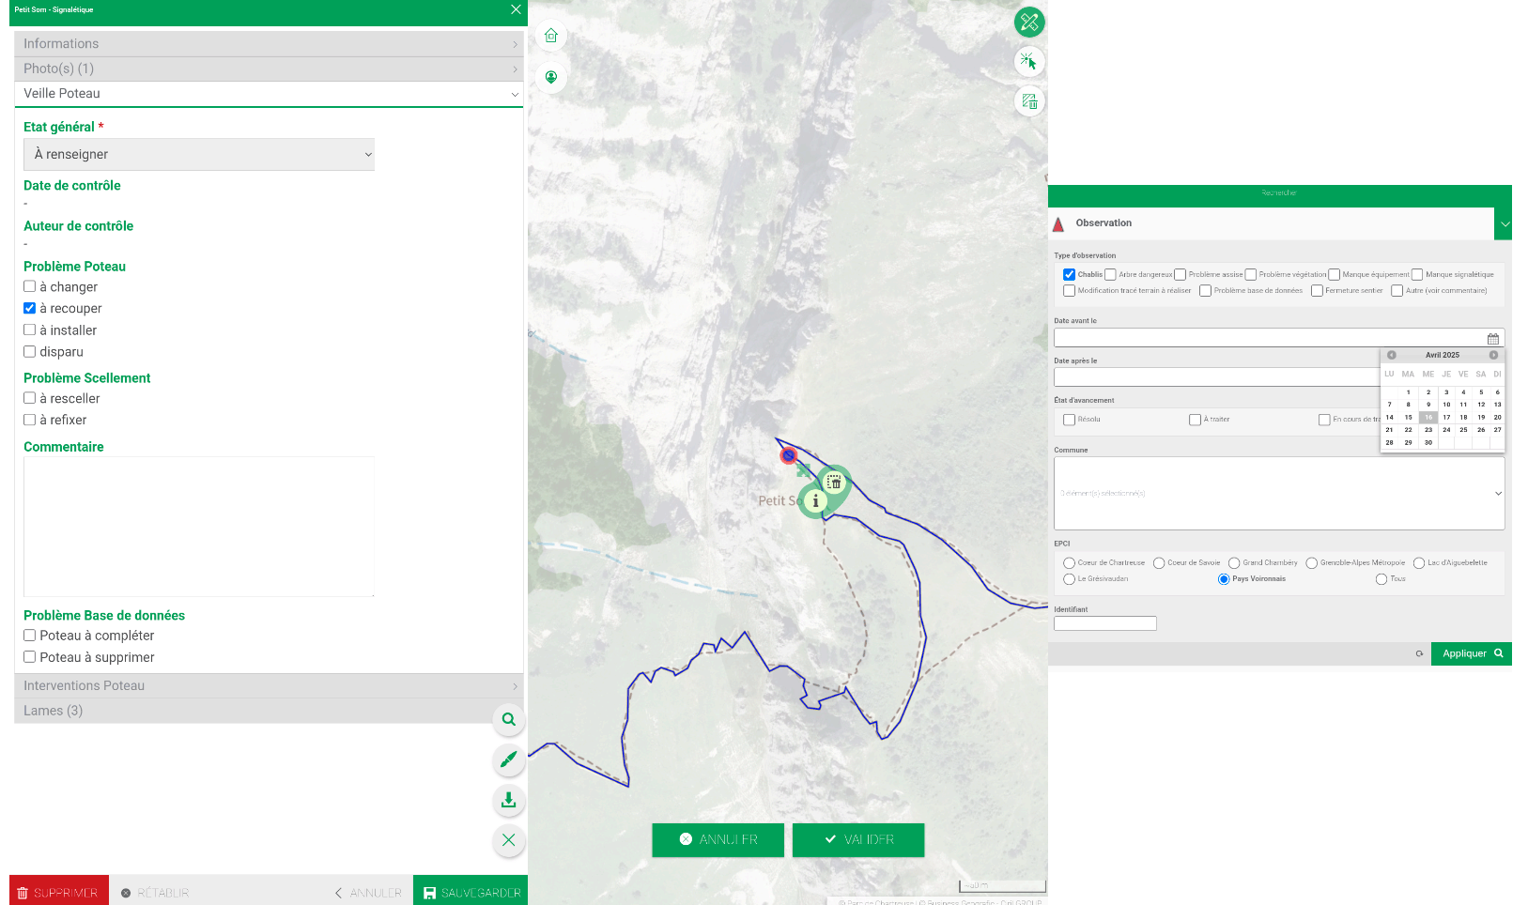1528x905 pixels.
Task: Collapse the Observation search panel chevron
Action: pyautogui.click(x=1505, y=224)
